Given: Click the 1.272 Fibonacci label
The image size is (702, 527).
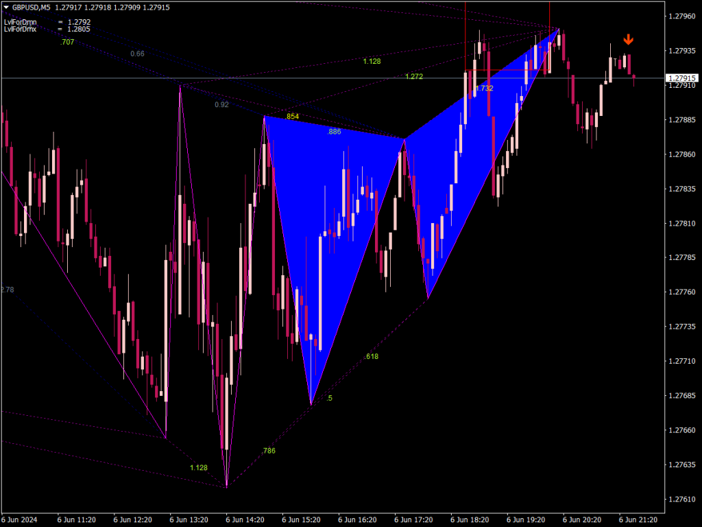Looking at the screenshot, I should (x=414, y=75).
